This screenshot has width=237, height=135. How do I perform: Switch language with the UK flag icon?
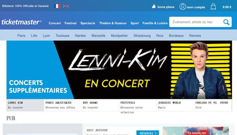click(x=66, y=6)
